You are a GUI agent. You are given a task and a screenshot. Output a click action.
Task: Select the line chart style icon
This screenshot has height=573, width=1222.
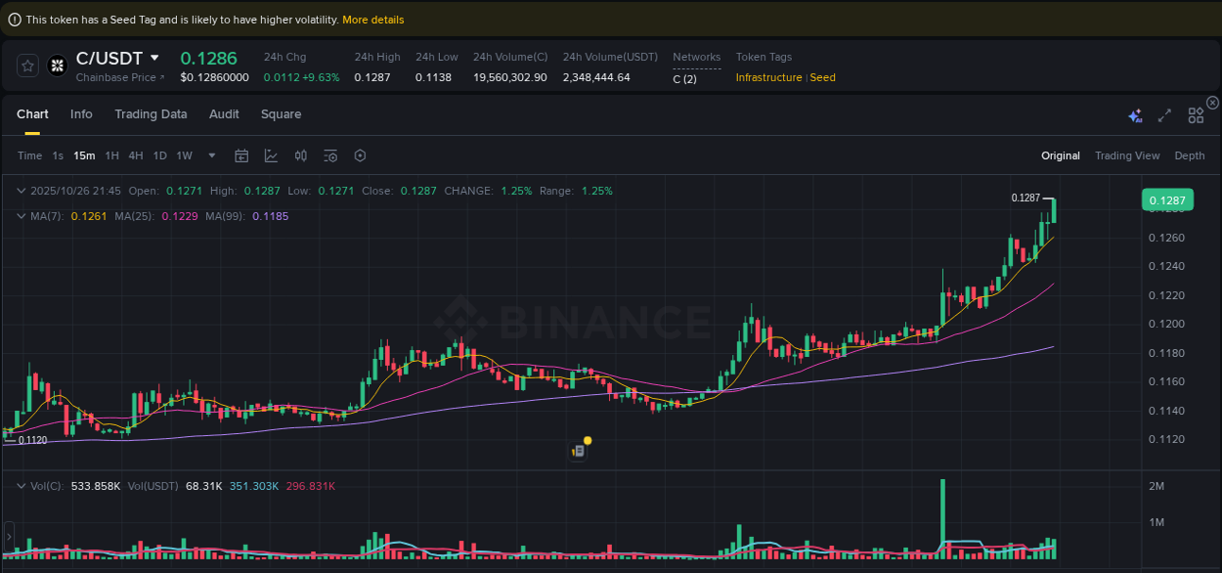[x=271, y=155]
